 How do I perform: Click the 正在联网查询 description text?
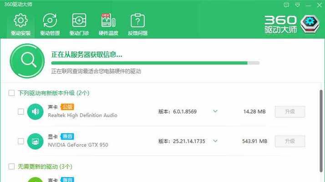click(96, 71)
